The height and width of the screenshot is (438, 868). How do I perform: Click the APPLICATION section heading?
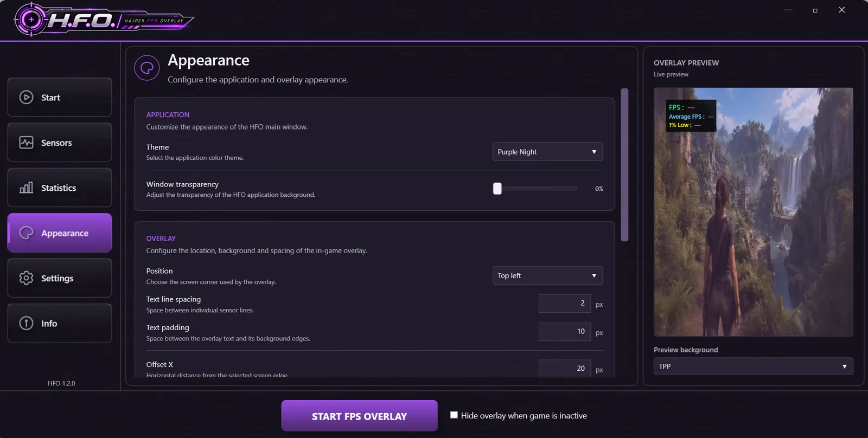(168, 115)
